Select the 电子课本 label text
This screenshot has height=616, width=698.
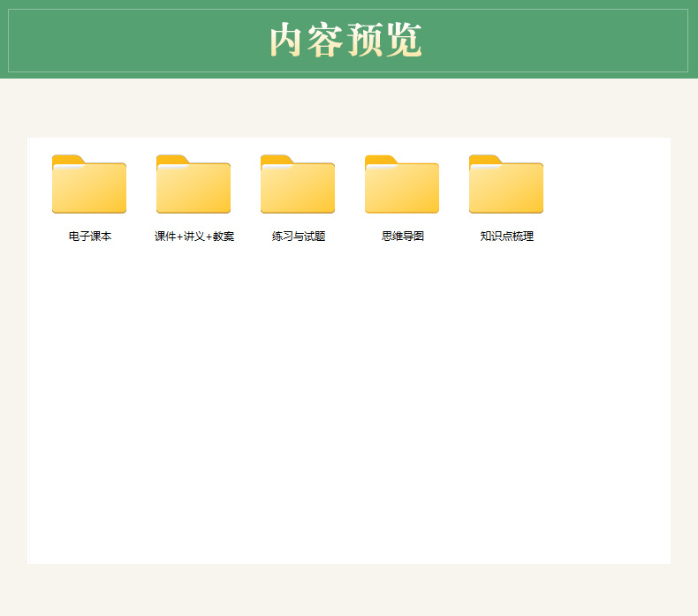(89, 237)
